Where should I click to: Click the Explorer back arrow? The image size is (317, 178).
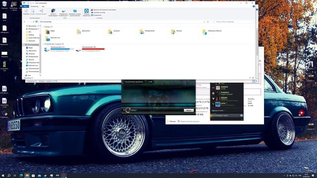(24, 22)
